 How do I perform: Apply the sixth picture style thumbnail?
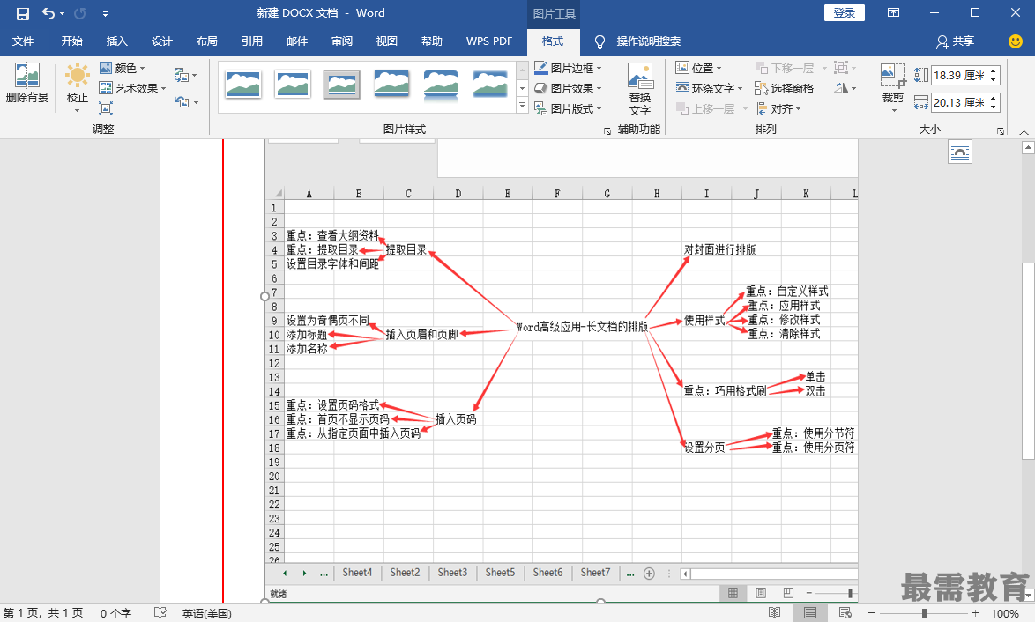point(490,85)
